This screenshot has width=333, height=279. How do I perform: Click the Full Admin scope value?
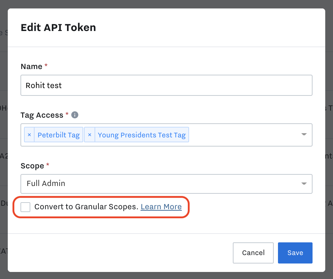(x=46, y=184)
